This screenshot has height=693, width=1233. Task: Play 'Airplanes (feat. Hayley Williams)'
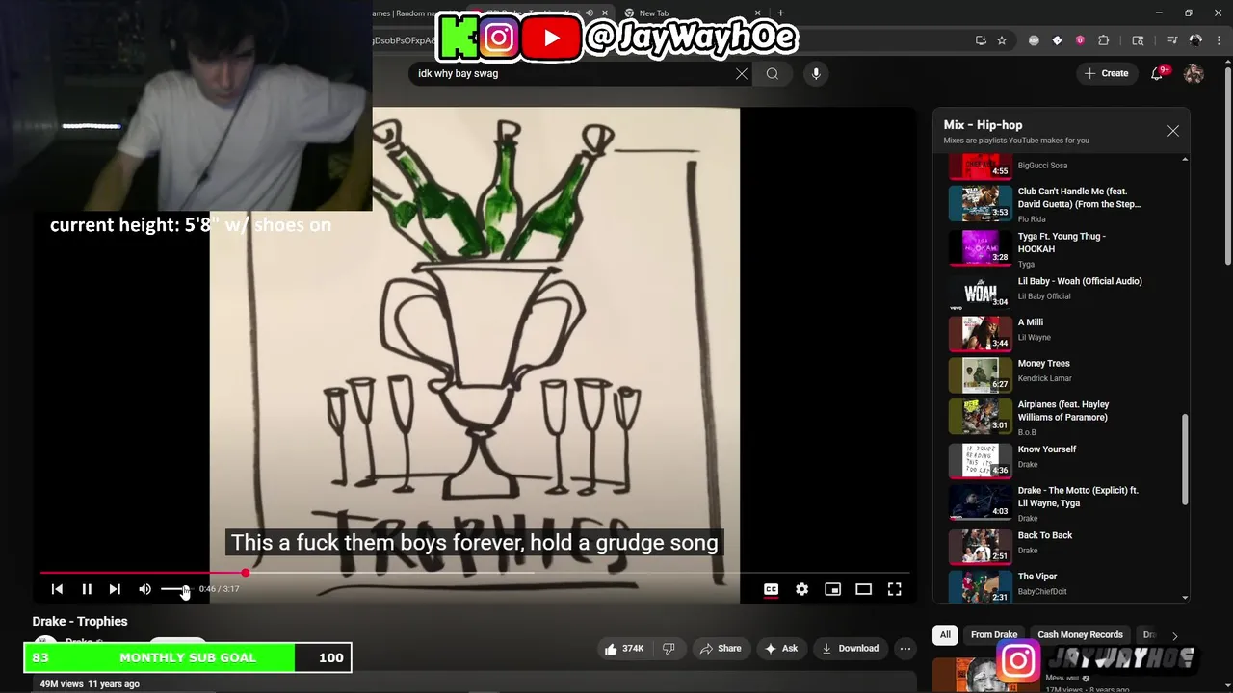[1047, 417]
